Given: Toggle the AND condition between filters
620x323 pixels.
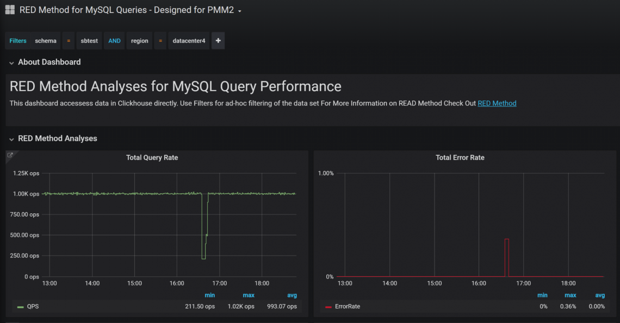Looking at the screenshot, I should click(114, 40).
